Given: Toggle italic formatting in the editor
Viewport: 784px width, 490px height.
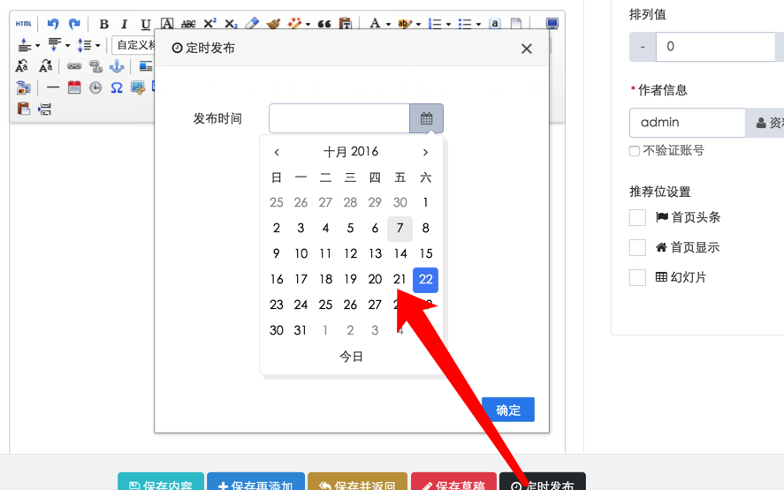Looking at the screenshot, I should [125, 24].
